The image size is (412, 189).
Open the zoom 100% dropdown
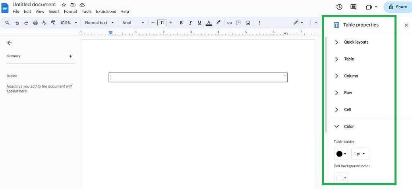tap(69, 23)
